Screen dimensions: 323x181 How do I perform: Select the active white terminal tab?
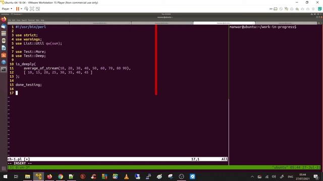[224, 23]
